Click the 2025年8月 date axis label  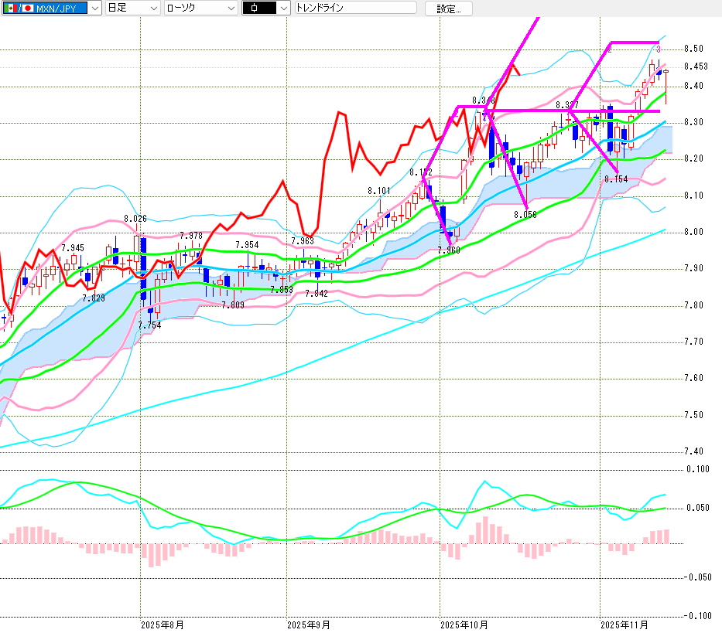coord(163,624)
